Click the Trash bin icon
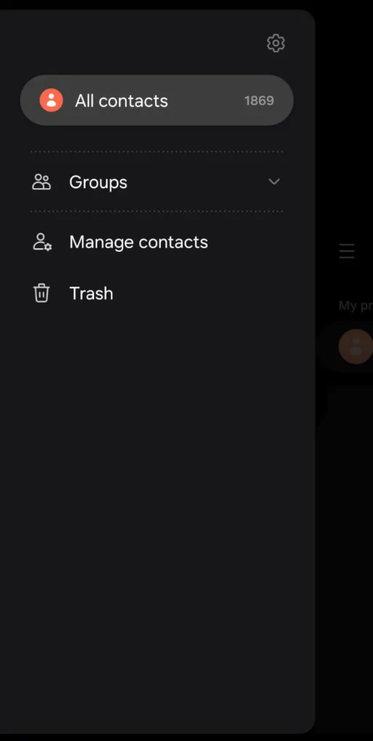The image size is (373, 741). coord(41,293)
